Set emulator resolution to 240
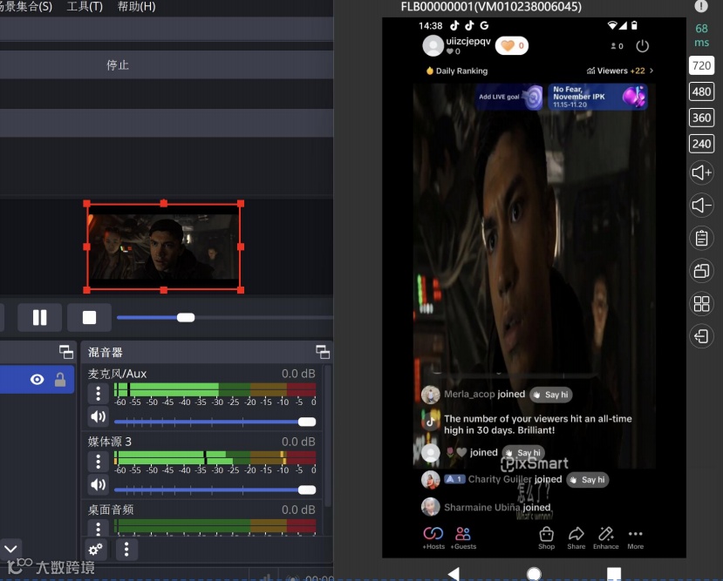Viewport: 723px width, 581px height. (701, 144)
